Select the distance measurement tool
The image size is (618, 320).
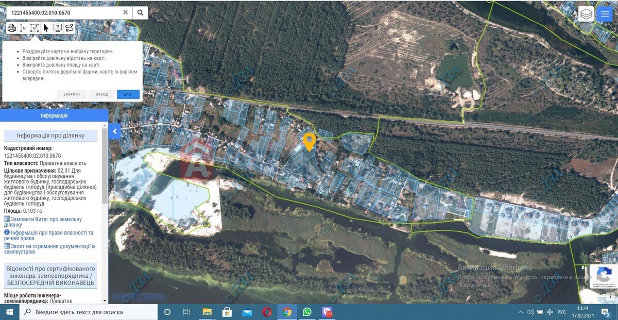[23, 28]
